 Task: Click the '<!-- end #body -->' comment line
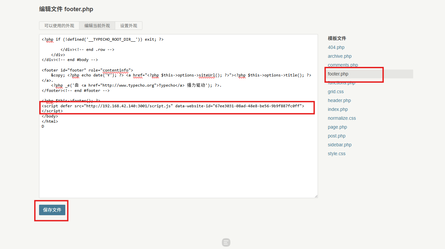(70, 60)
